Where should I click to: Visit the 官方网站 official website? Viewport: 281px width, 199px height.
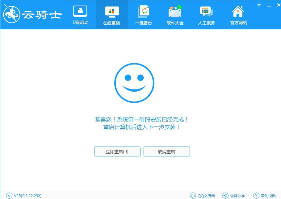coord(238,15)
